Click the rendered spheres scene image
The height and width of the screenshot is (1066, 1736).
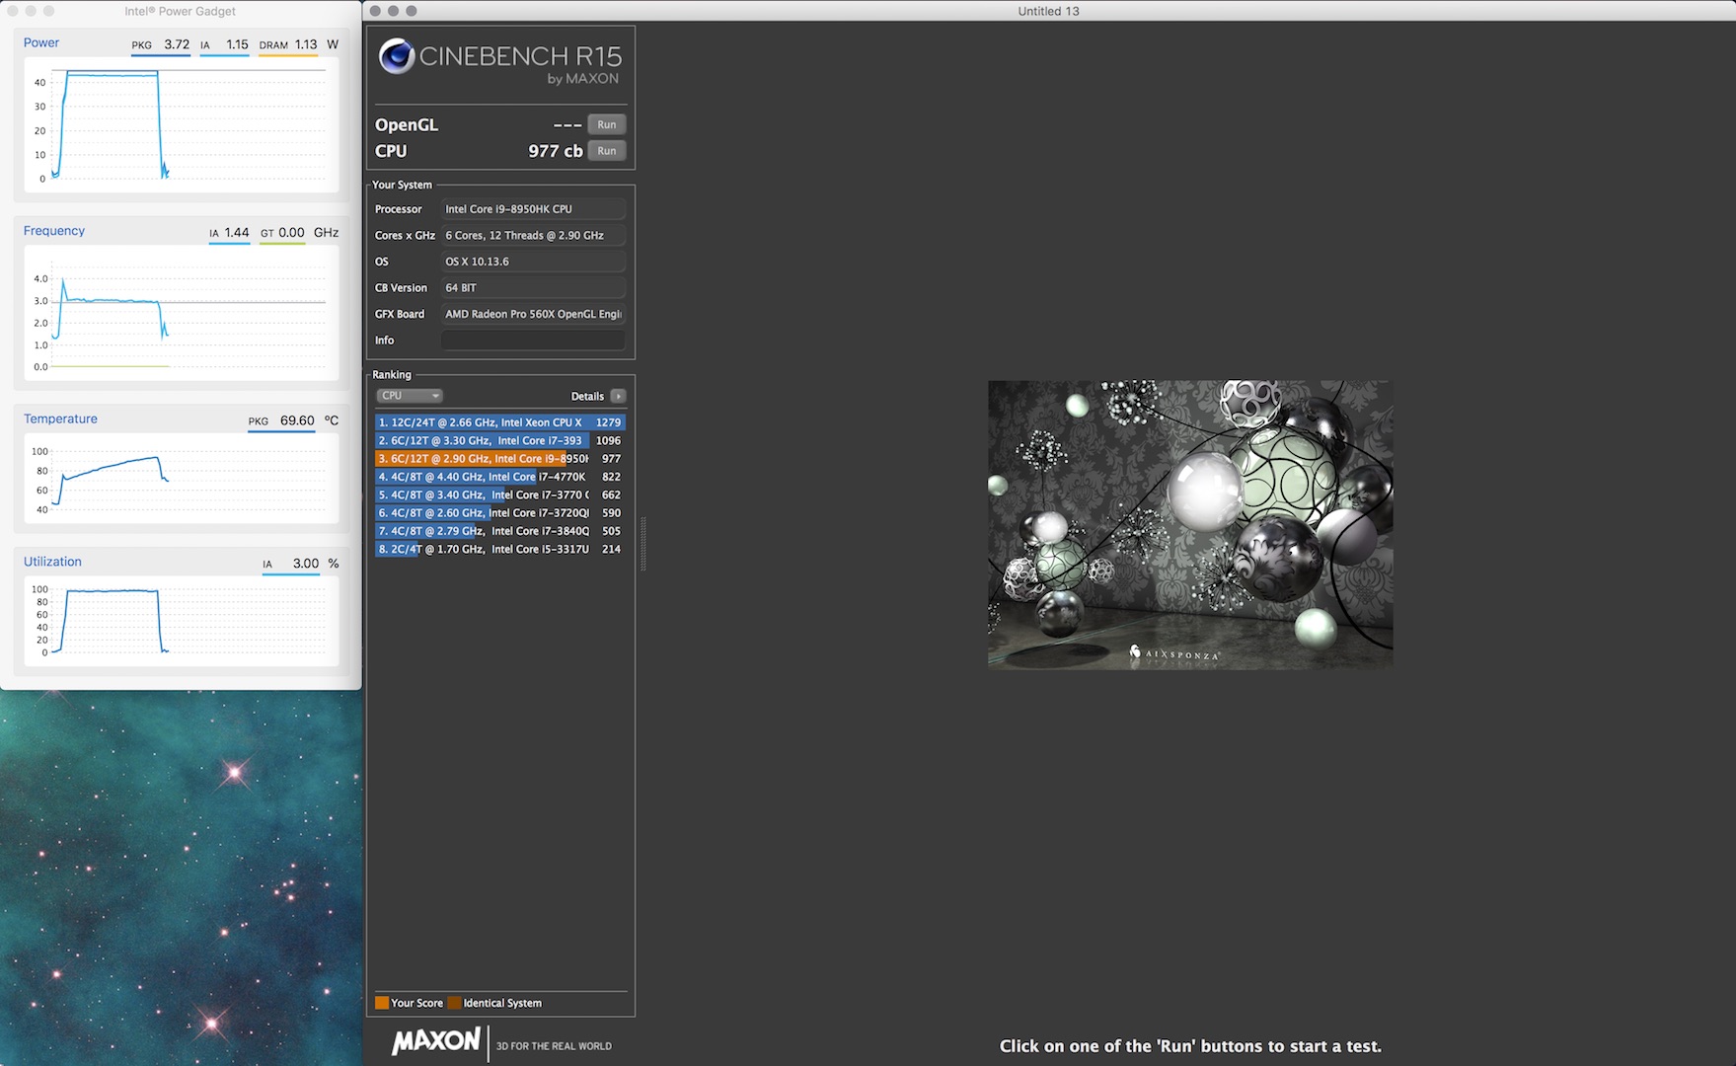pos(1190,525)
